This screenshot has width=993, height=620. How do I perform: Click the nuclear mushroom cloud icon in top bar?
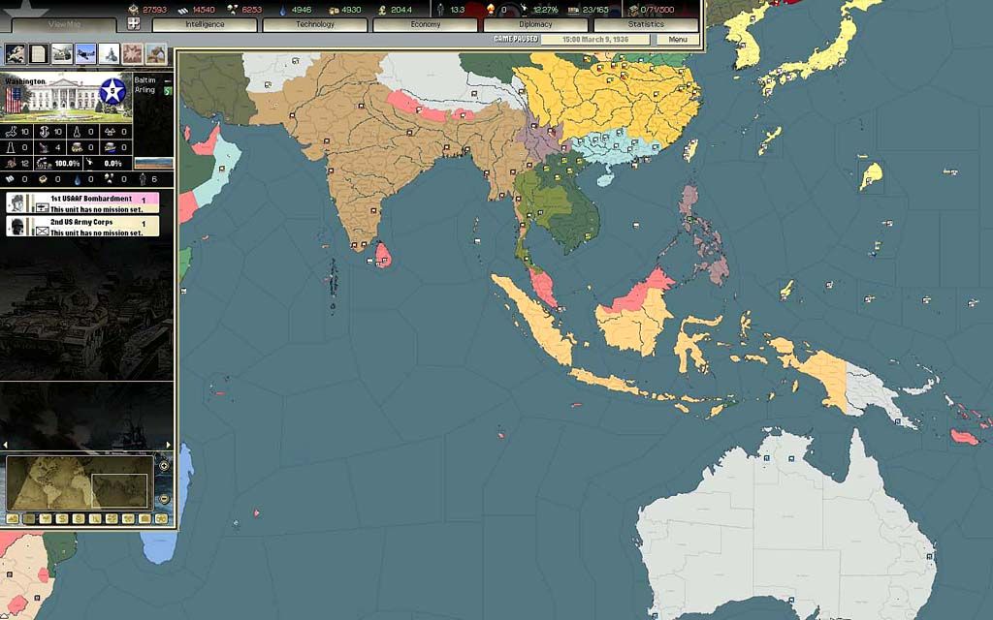pyautogui.click(x=490, y=9)
